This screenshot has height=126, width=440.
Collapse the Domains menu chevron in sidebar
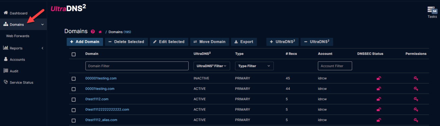pyautogui.click(x=42, y=25)
